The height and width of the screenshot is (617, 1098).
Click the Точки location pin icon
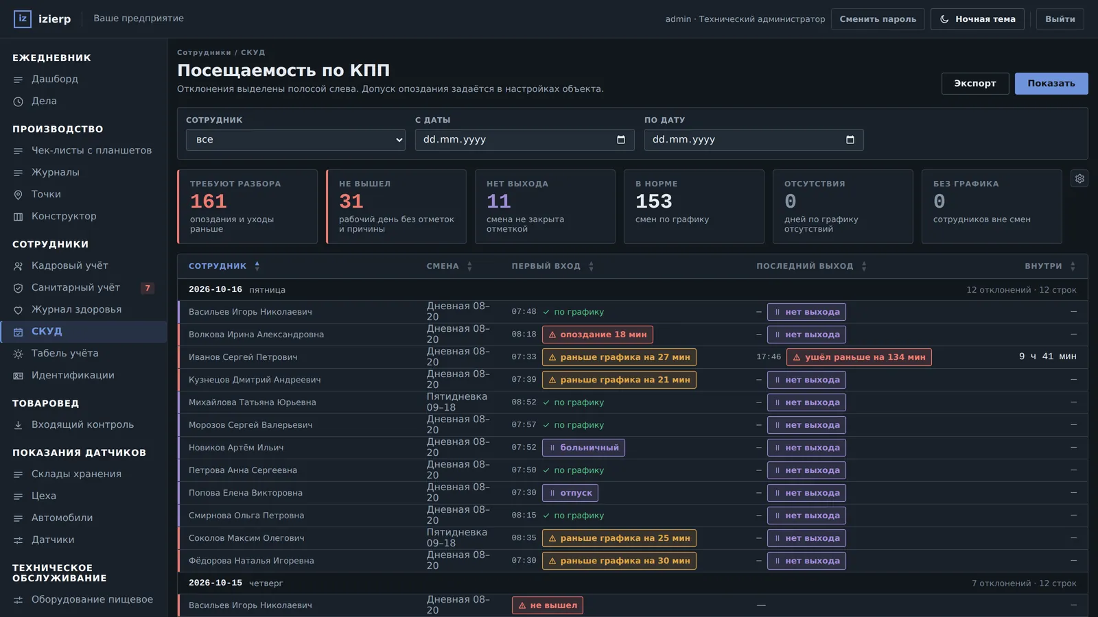[x=19, y=195]
